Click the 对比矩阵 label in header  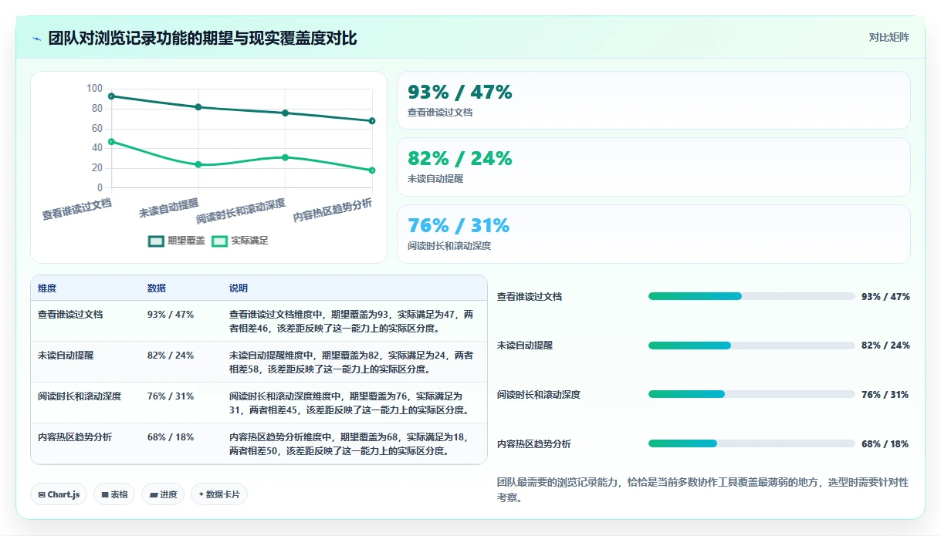(x=889, y=37)
